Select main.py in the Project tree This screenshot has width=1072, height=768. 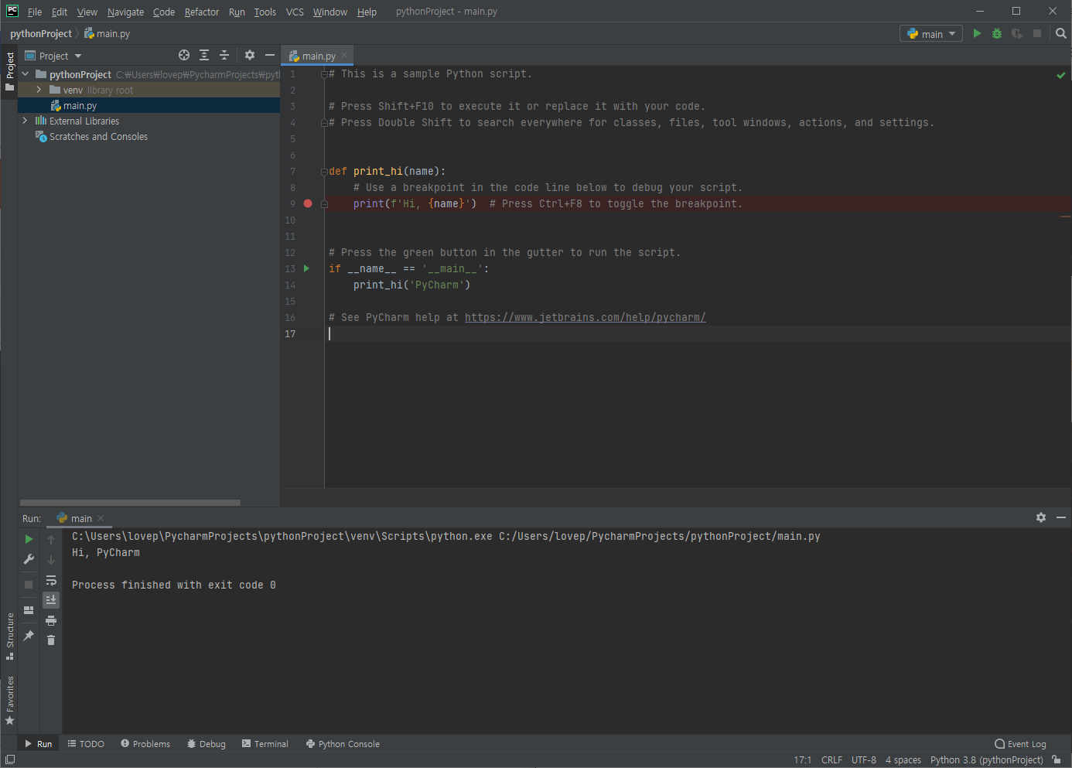(x=80, y=105)
